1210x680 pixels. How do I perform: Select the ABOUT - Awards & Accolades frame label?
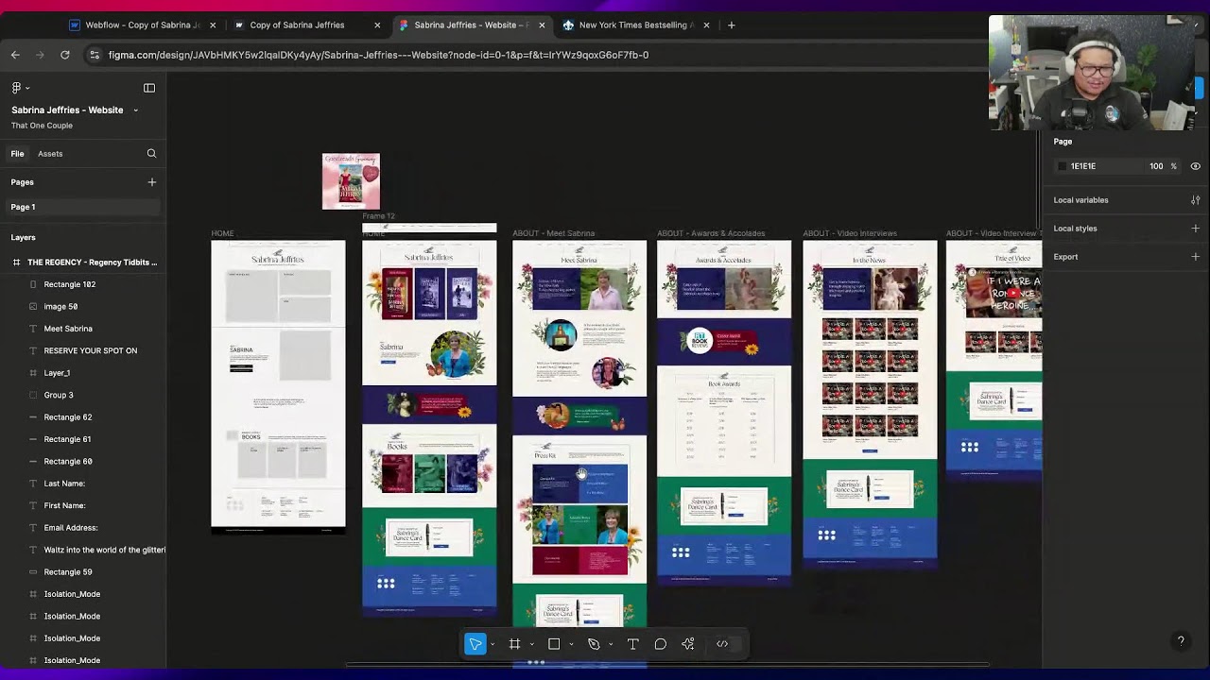pyautogui.click(x=711, y=233)
